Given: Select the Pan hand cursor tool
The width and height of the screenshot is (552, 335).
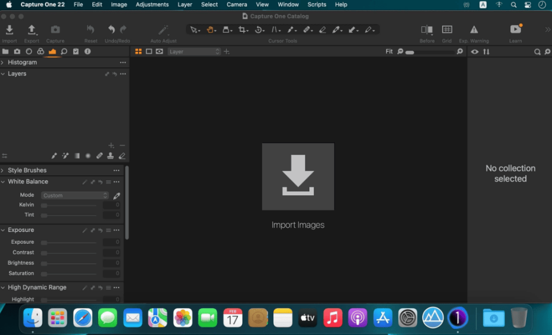Looking at the screenshot, I should 210,30.
